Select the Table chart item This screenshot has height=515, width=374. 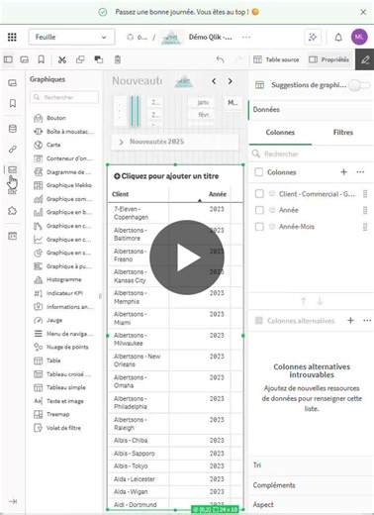[x=53, y=360]
